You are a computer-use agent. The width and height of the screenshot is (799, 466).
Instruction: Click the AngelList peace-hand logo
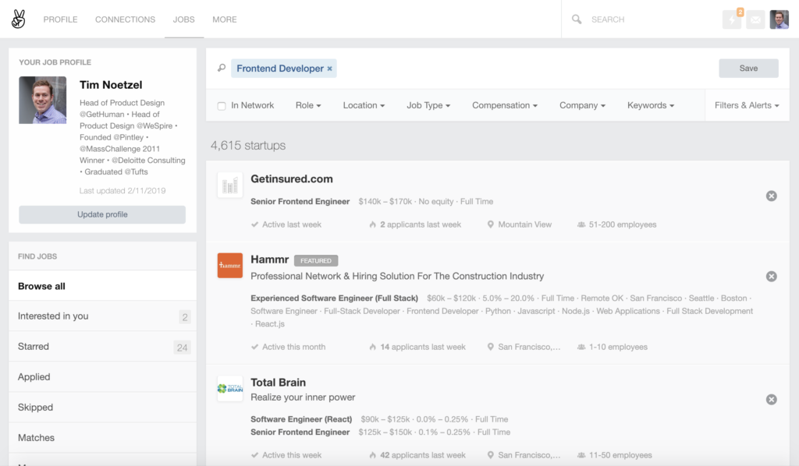pos(19,19)
